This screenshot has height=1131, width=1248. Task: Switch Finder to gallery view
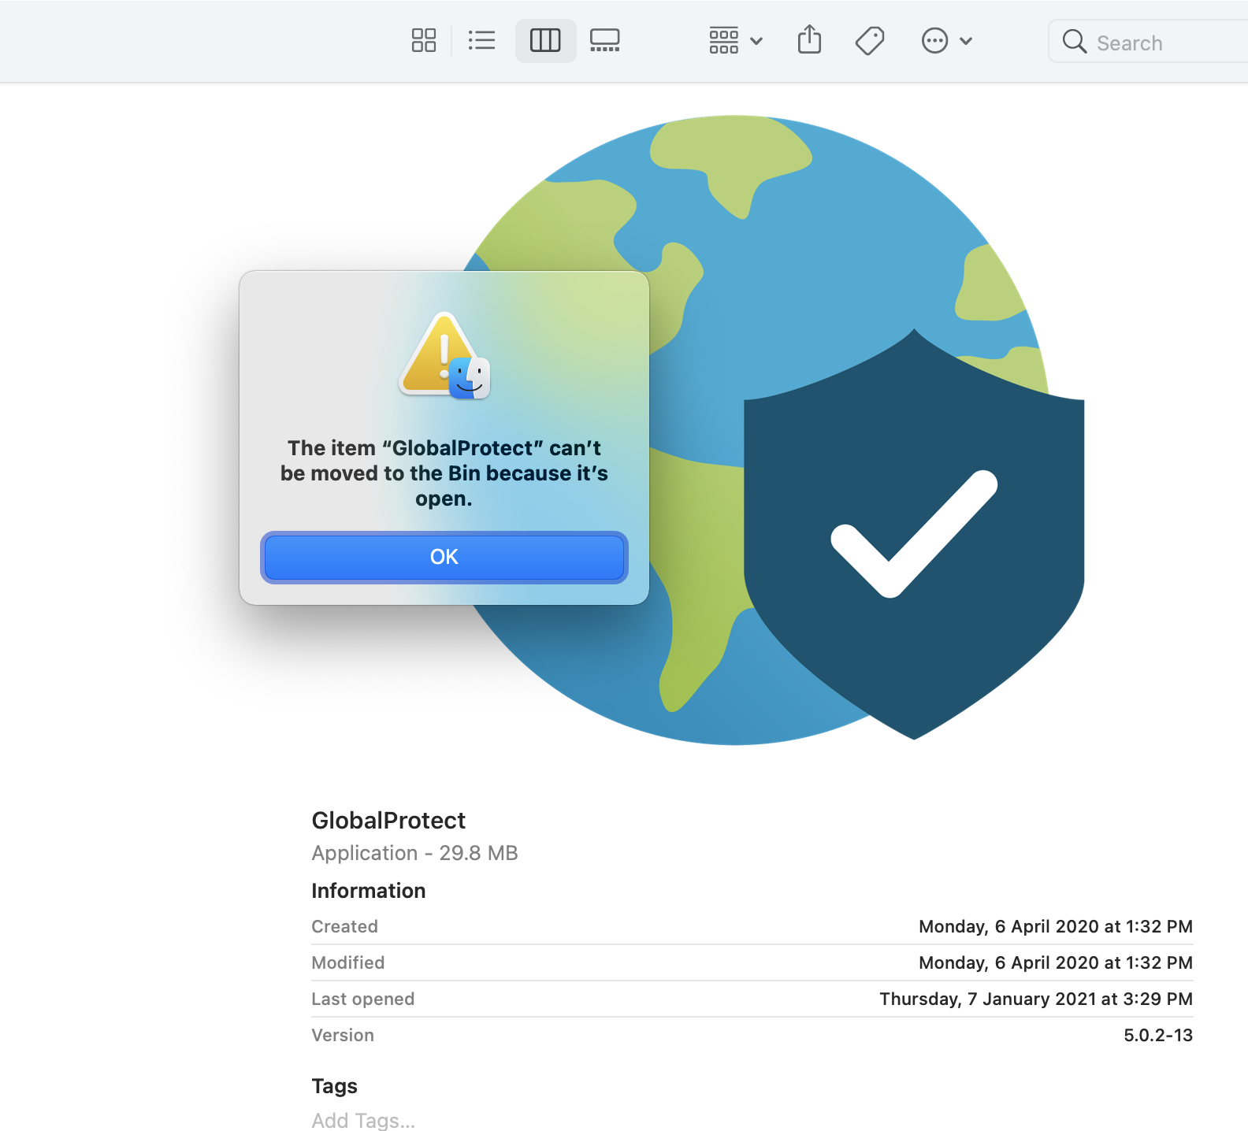point(605,40)
